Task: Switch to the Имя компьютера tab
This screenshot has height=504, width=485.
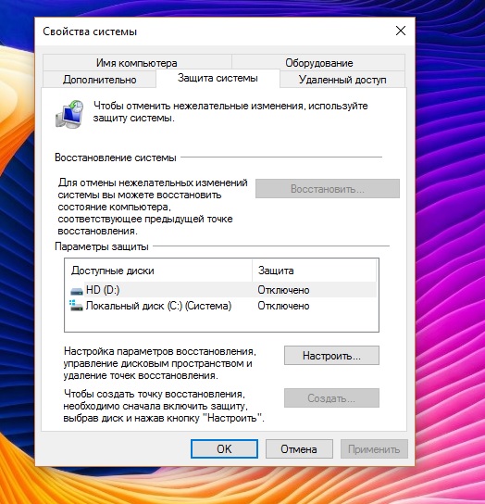Action: click(x=137, y=63)
